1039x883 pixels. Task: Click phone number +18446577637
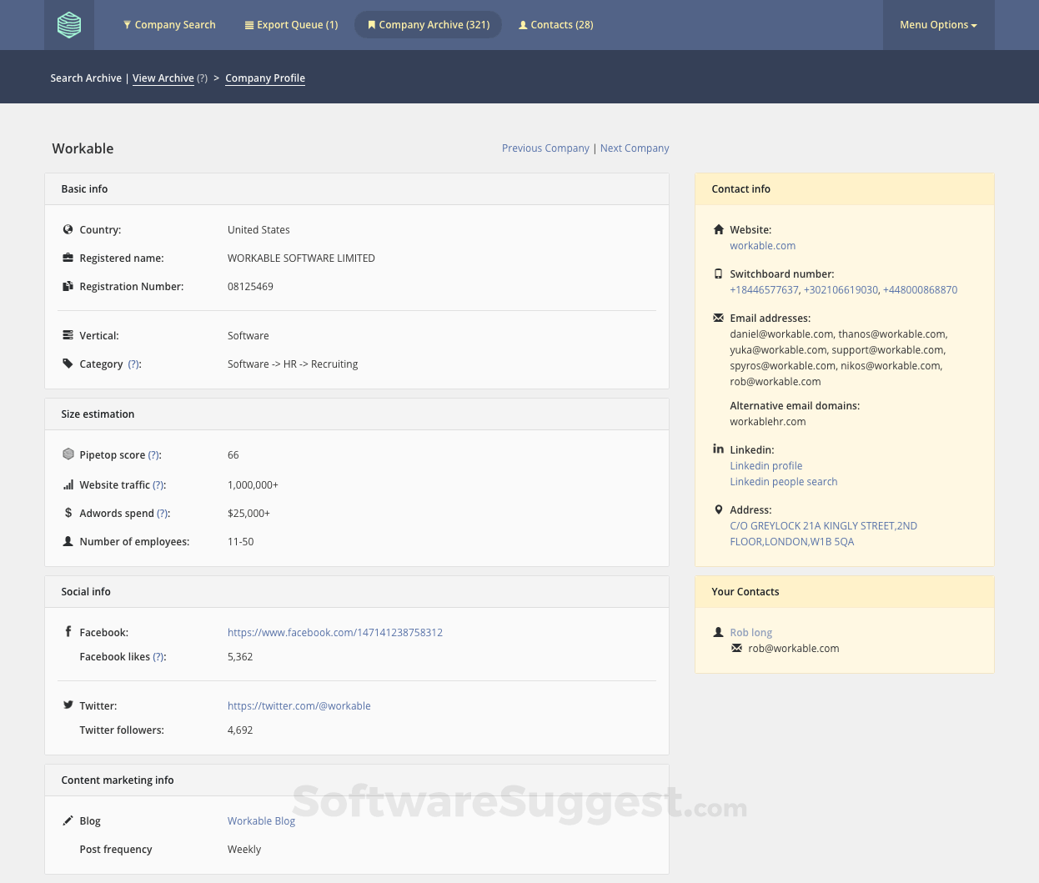click(x=764, y=290)
